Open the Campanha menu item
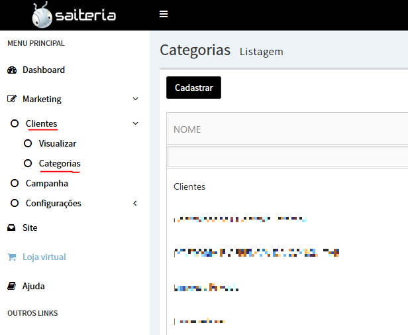The image size is (408, 335). click(47, 184)
